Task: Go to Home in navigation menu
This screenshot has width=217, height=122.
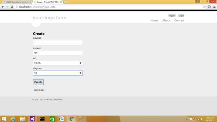Action: (x=154, y=21)
